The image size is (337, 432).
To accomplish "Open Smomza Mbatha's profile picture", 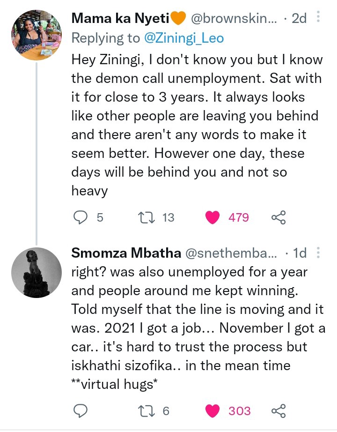I will tap(37, 273).
